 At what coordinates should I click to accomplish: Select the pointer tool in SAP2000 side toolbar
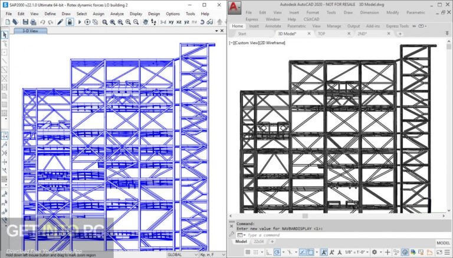point(5,35)
